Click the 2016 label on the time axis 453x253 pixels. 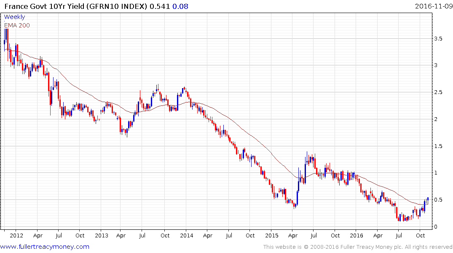click(357, 235)
